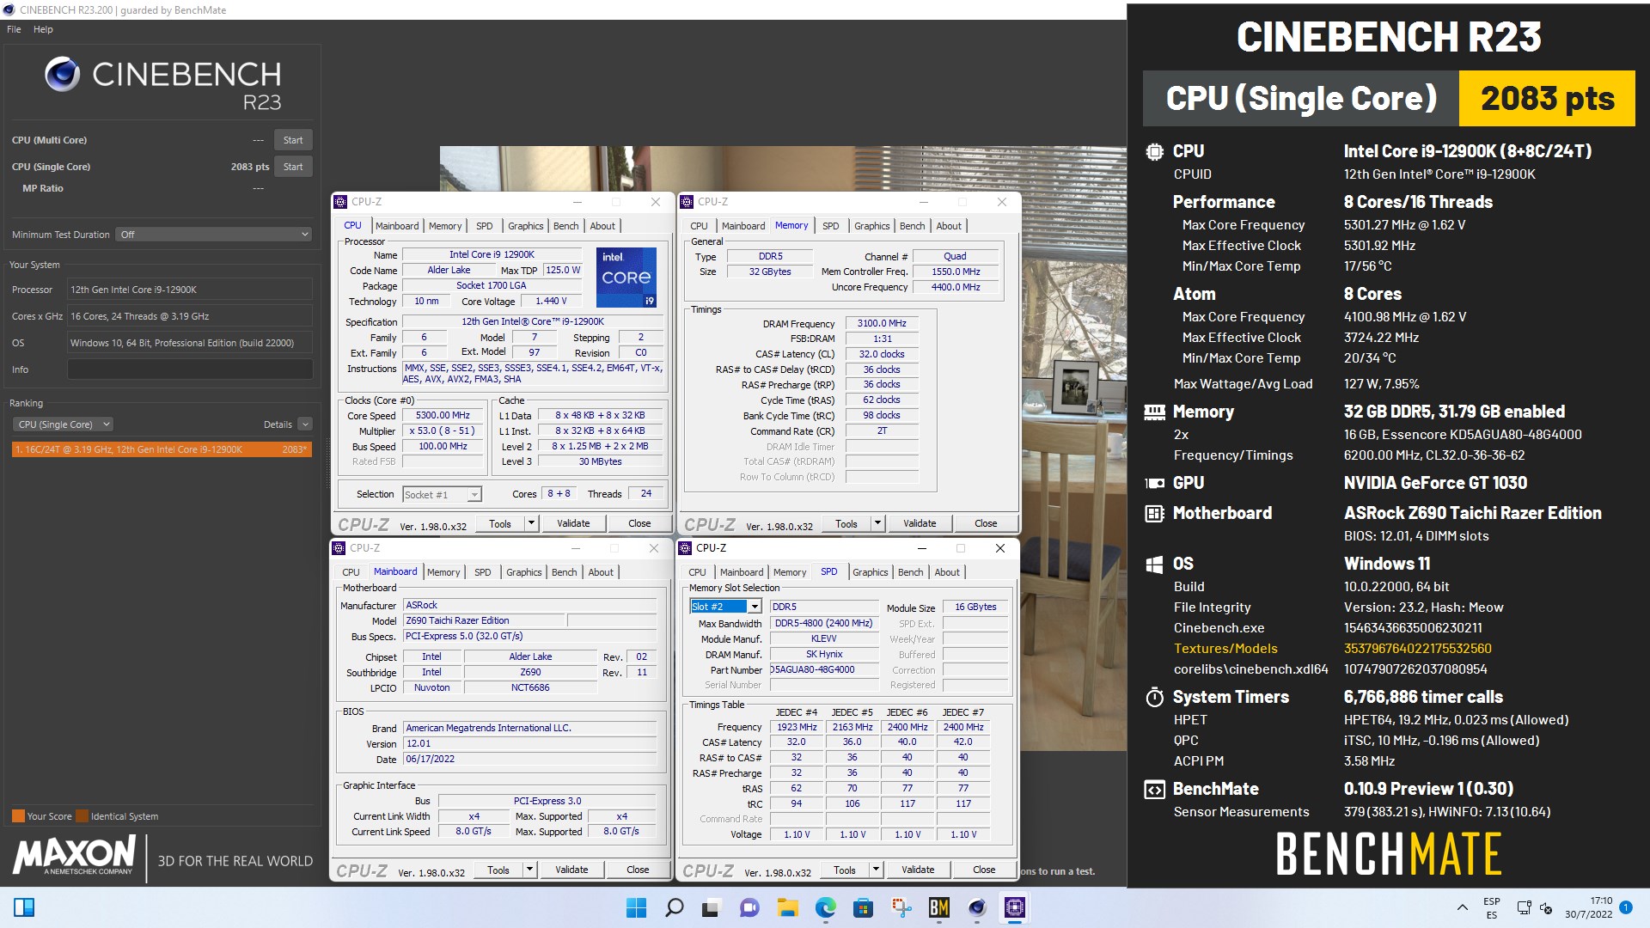The image size is (1650, 928).
Task: Open Microsoft Store from taskbar
Action: (x=863, y=907)
